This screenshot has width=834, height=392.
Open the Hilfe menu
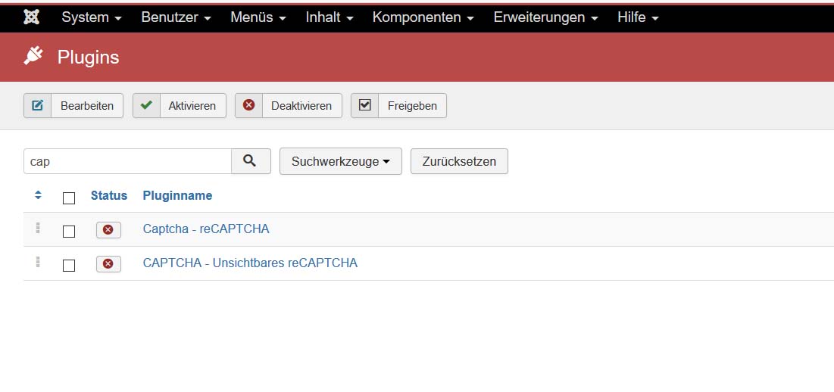pos(638,17)
